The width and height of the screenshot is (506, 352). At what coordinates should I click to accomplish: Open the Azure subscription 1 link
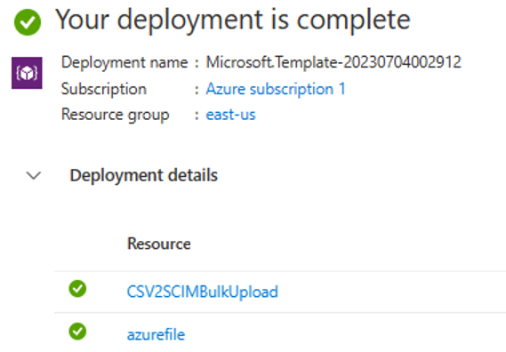click(276, 89)
